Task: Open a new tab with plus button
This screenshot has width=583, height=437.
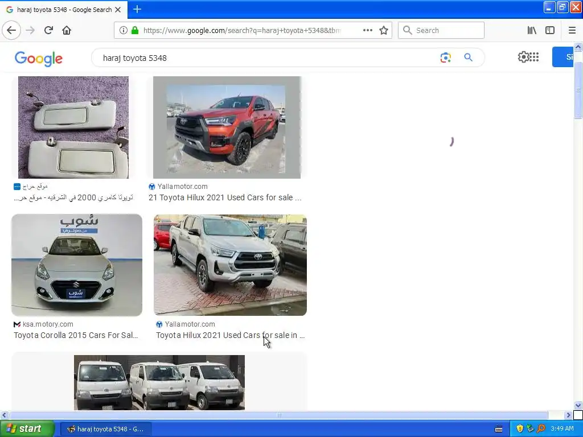Action: click(x=137, y=9)
